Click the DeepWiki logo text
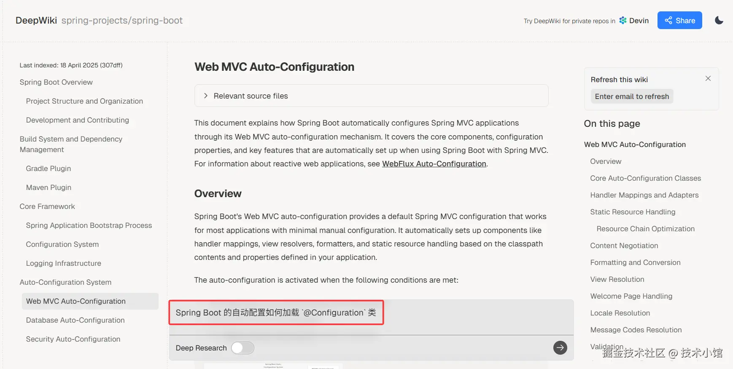 (x=36, y=20)
